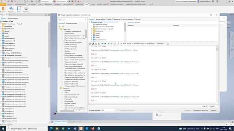
Task: Expand дверь2 node in rule editor model tree
Action: 92,37
